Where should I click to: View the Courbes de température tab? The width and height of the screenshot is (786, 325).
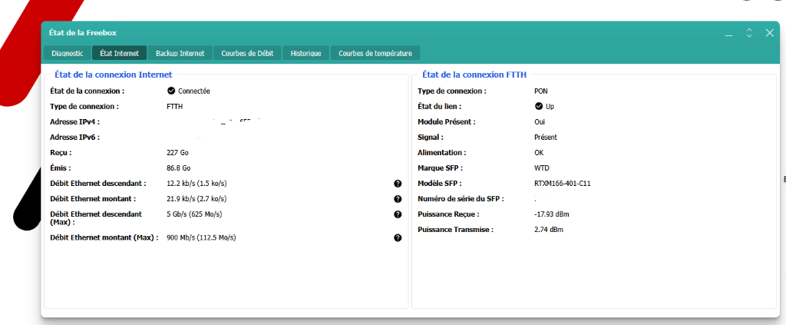(x=375, y=53)
